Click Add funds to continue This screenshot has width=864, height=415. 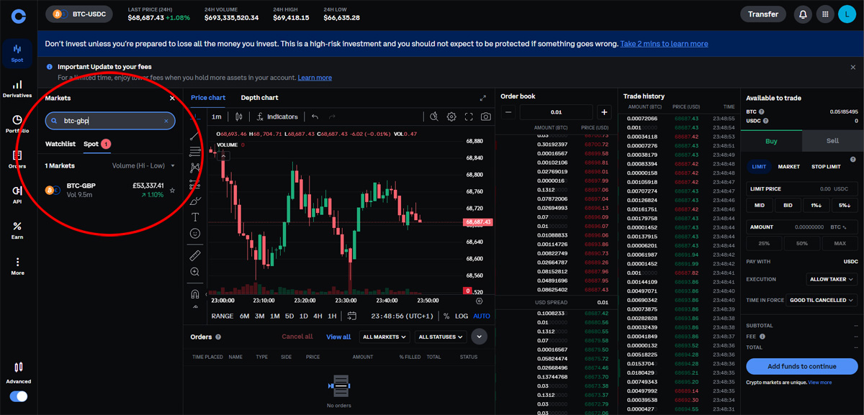tap(802, 366)
